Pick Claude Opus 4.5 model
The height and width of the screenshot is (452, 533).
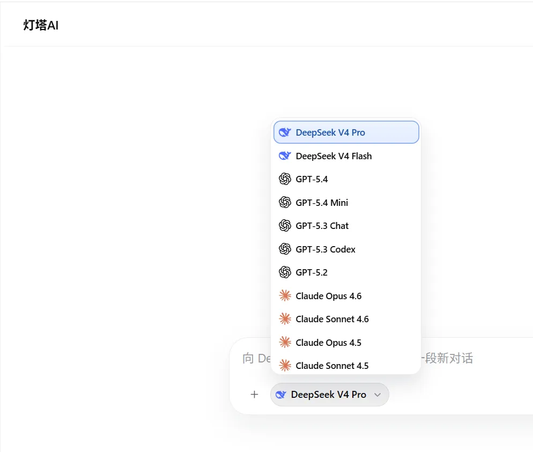tap(346, 342)
